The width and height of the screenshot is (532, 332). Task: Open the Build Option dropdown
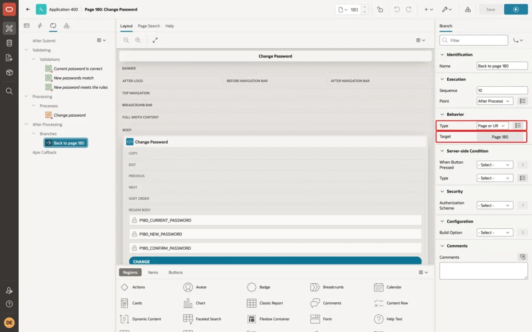click(x=495, y=232)
